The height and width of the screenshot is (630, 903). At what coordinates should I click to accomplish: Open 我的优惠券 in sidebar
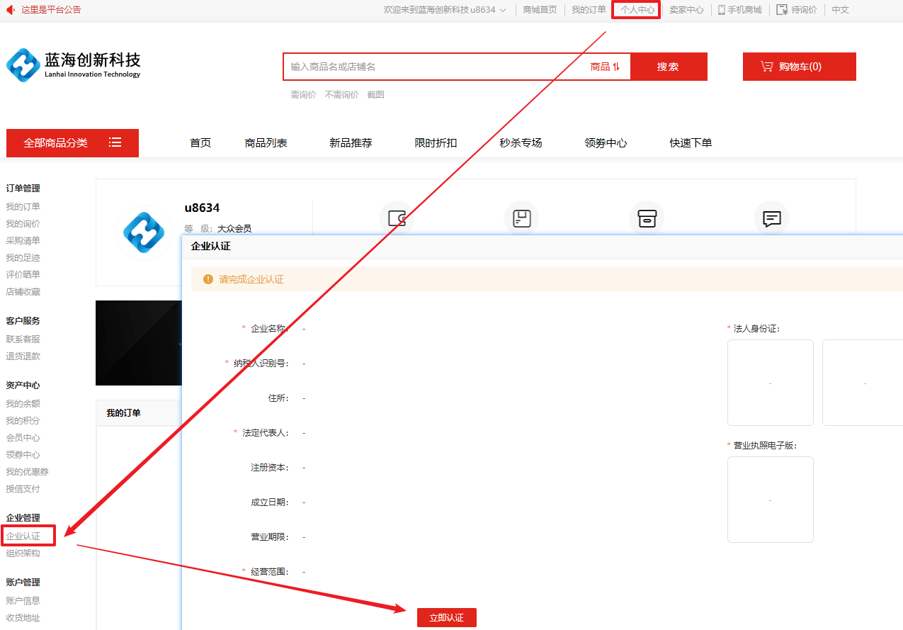point(28,472)
